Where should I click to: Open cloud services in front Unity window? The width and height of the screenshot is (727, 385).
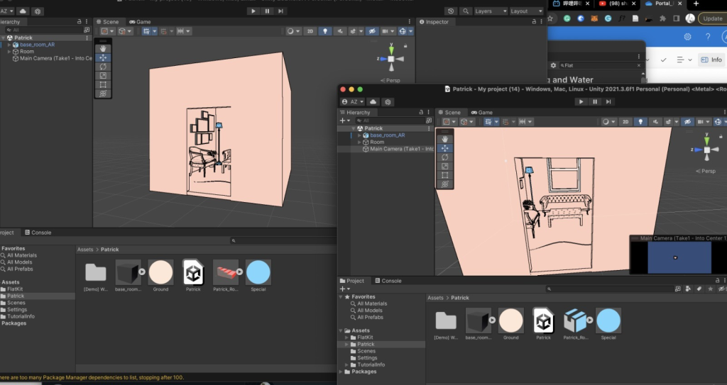tap(373, 102)
